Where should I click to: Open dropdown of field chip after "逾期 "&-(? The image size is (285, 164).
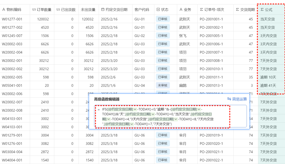click(x=199, y=109)
